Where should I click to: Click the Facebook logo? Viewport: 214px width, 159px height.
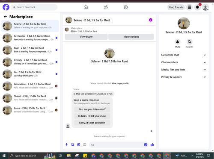tap(6, 7)
